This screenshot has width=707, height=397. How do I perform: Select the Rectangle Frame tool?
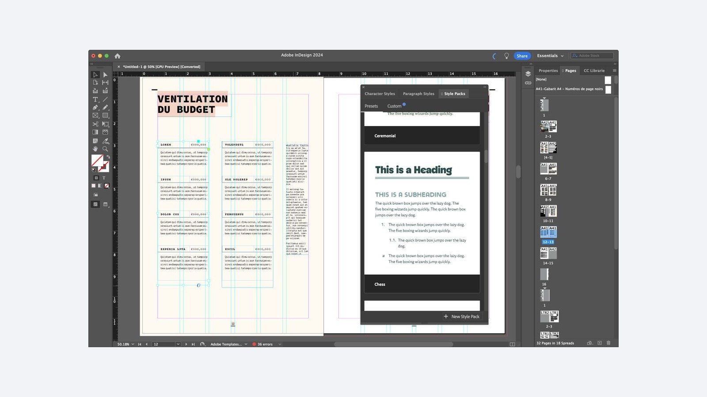pos(95,116)
